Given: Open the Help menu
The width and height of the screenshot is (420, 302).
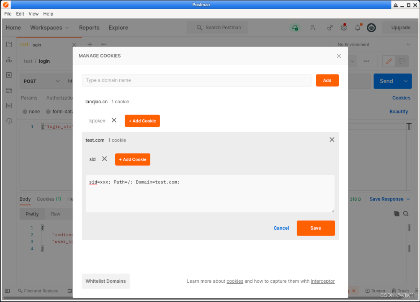Looking at the screenshot, I should click(x=48, y=14).
